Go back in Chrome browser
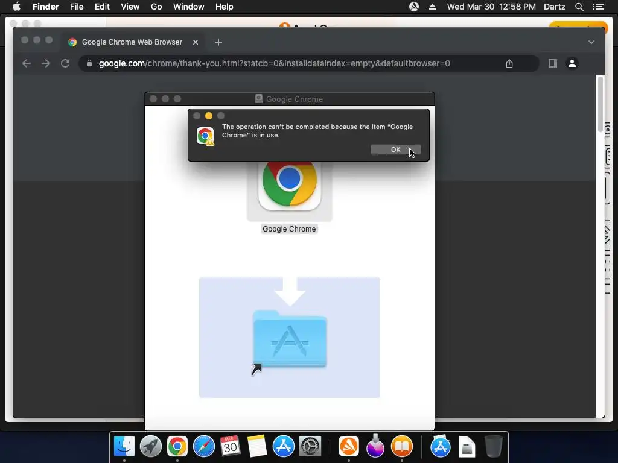This screenshot has width=618, height=463. point(27,63)
